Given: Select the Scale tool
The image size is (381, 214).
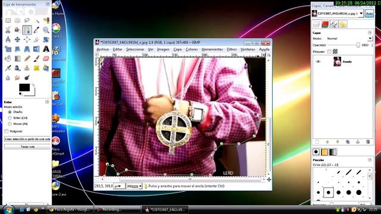Looking at the screenshot, I should pyautogui.click(x=8, y=49).
